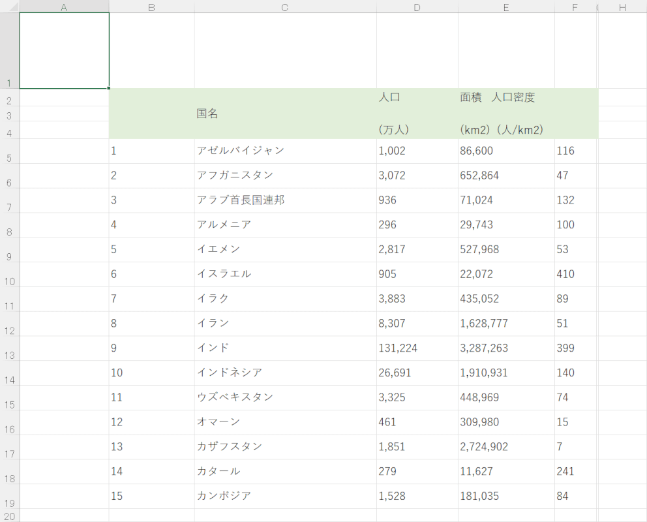Select the row 13 header
Viewport: 647px width, 522px height.
point(9,348)
